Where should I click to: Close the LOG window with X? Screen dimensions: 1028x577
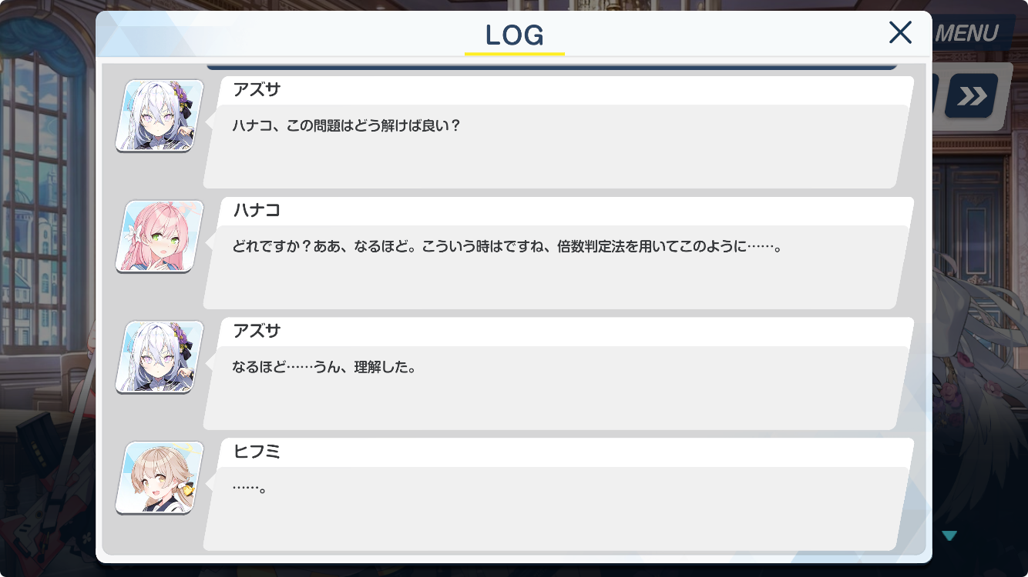click(900, 32)
